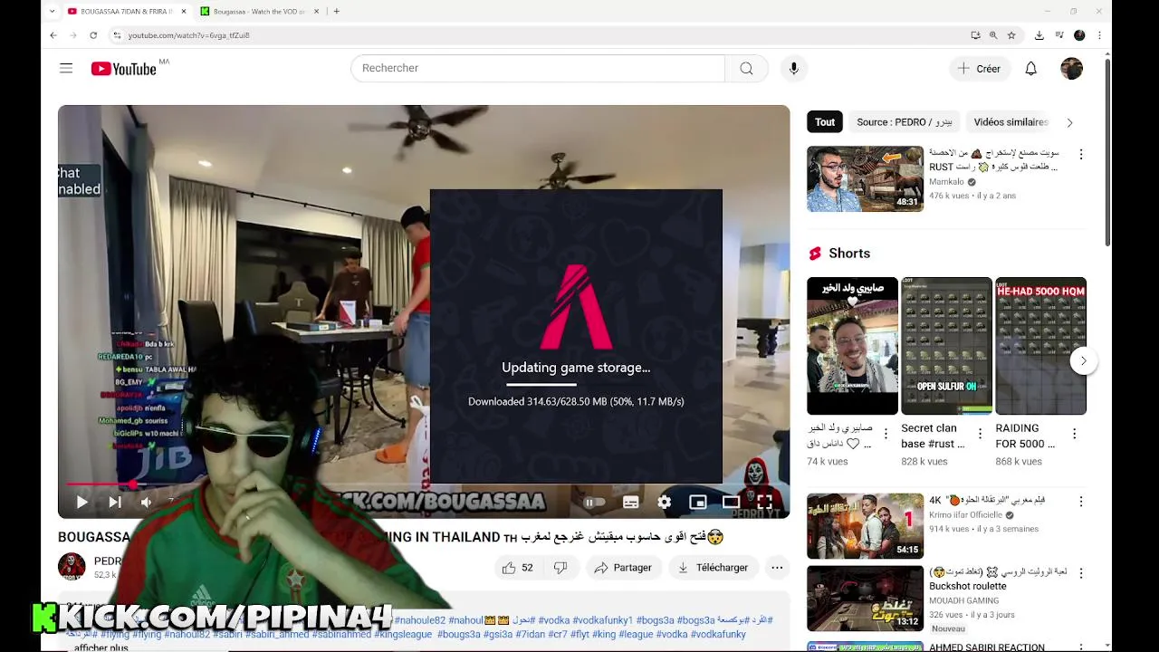The height and width of the screenshot is (652, 1159).
Task: Open options menu for Buckshot roulette video
Action: (1080, 573)
